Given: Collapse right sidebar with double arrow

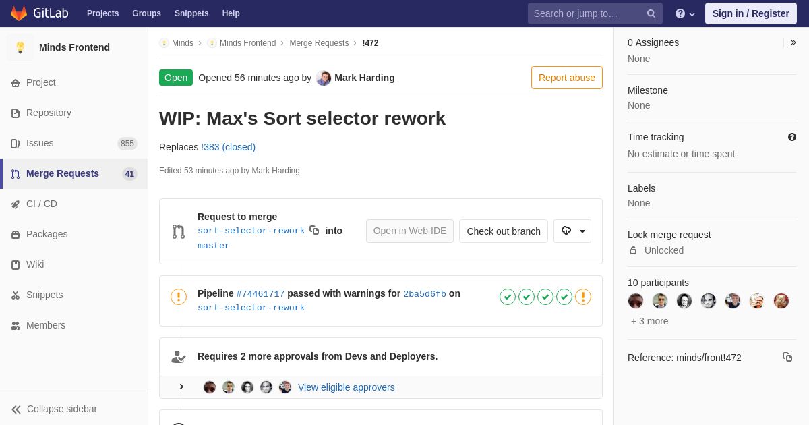Looking at the screenshot, I should pyautogui.click(x=793, y=42).
